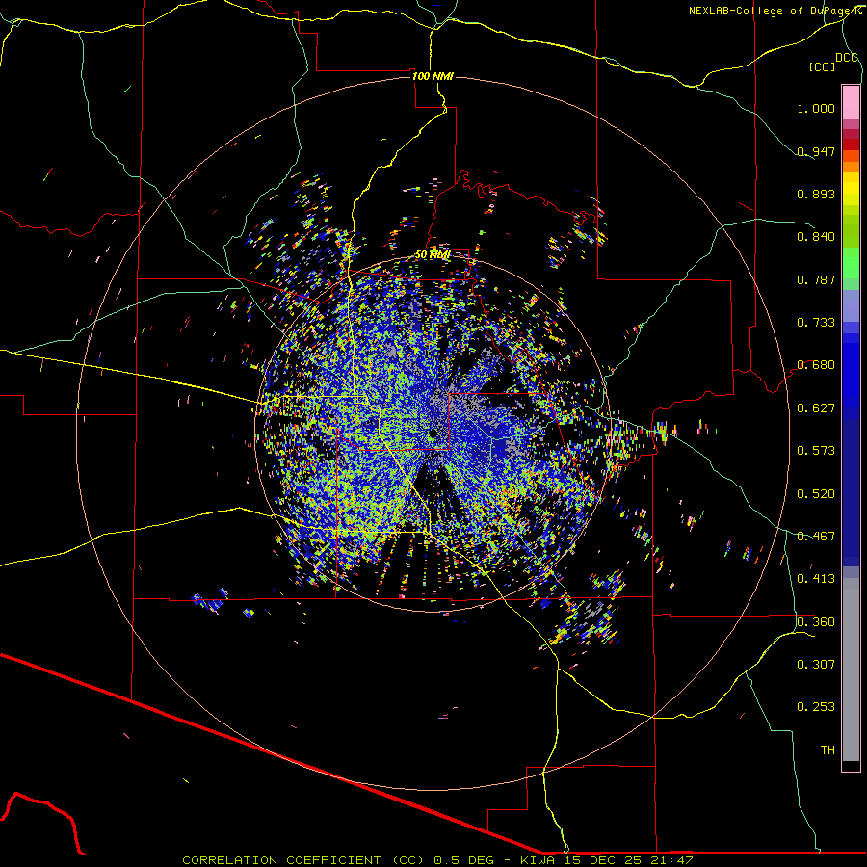Click the 15 DEC 25 date text

(604, 860)
